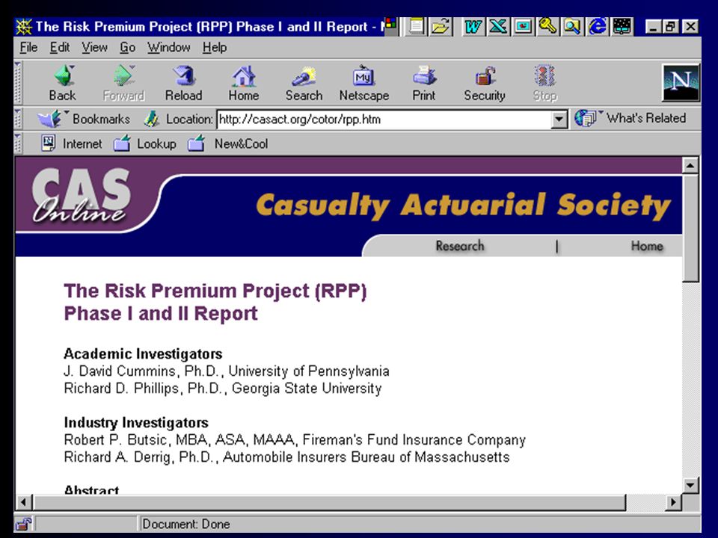Open the Window menu
The height and width of the screenshot is (538, 718).
[168, 48]
